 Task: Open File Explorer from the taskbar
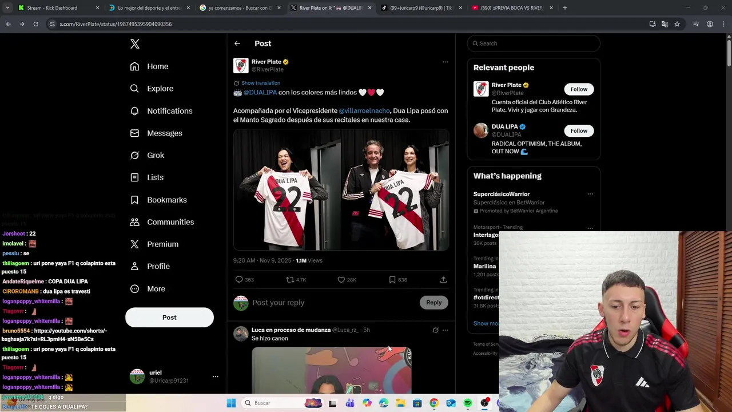[x=401, y=403]
